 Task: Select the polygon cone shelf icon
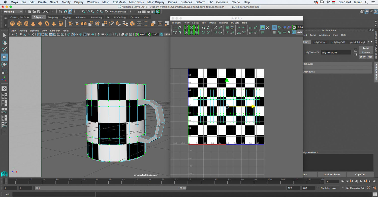click(33, 24)
